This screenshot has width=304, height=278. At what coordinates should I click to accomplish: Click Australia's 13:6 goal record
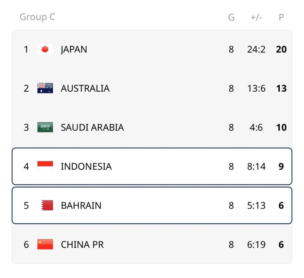(x=256, y=88)
